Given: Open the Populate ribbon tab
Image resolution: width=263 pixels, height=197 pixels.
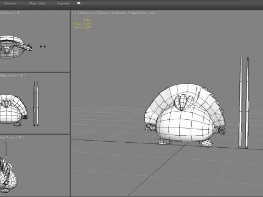Looking at the screenshot, I should pyautogui.click(x=64, y=3).
